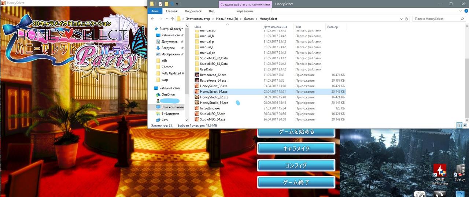Select the UserData folder
The image size is (469, 197).
tap(206, 69)
